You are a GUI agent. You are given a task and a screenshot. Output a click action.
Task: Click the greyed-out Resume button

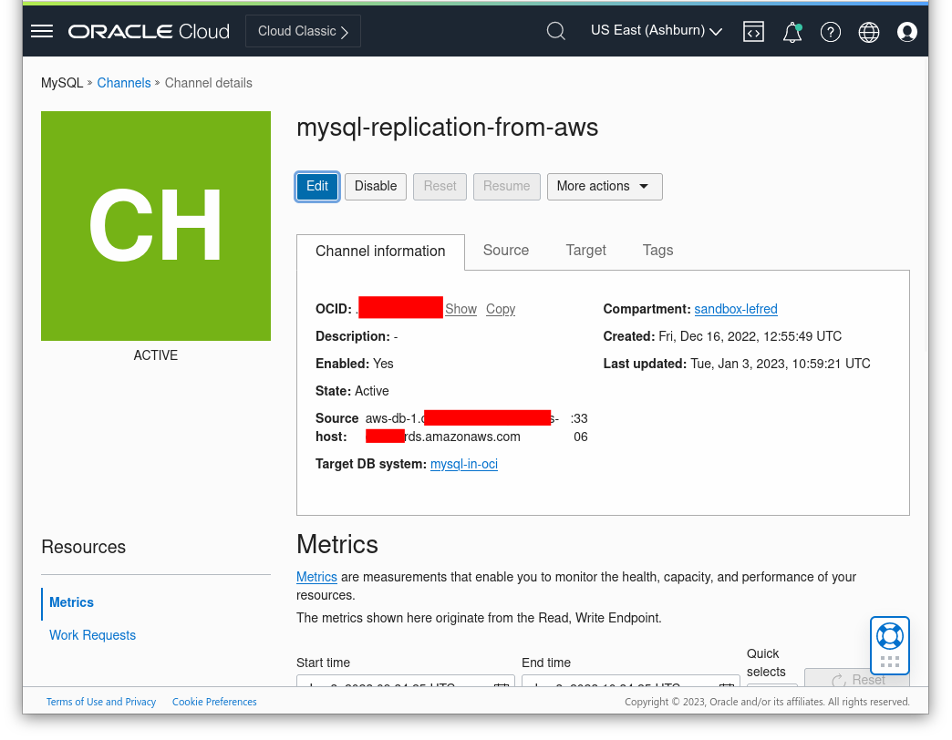(507, 186)
